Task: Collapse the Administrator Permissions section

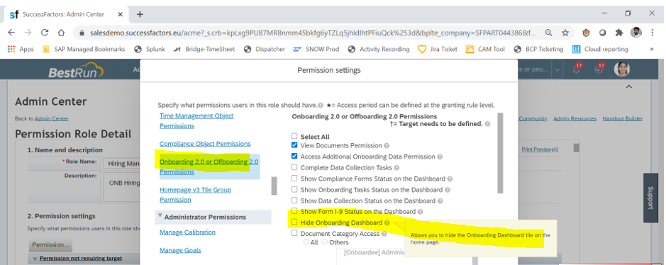Action: coord(160,216)
